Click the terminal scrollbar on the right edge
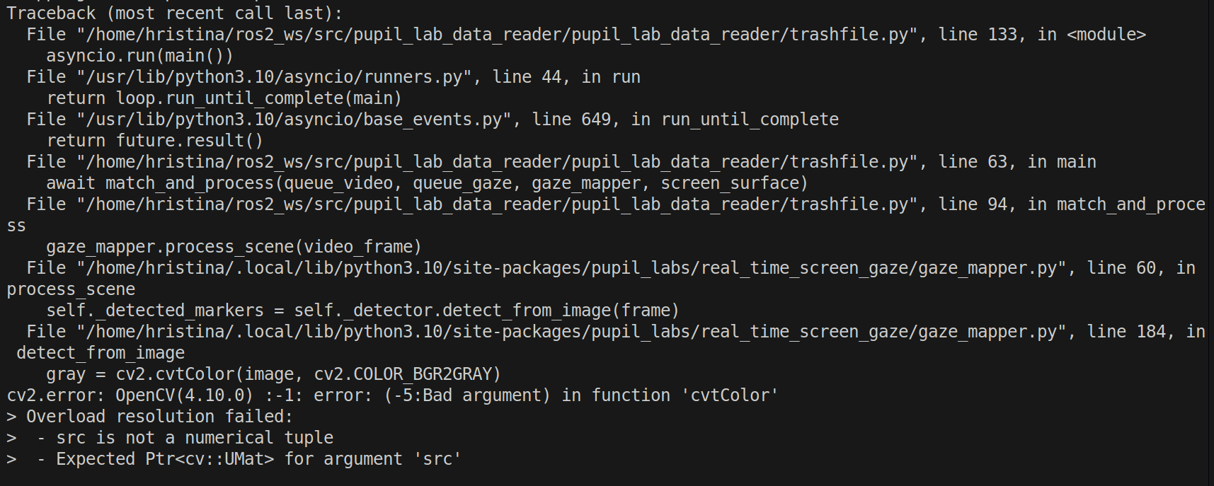The image size is (1214, 486). [x=1210, y=243]
